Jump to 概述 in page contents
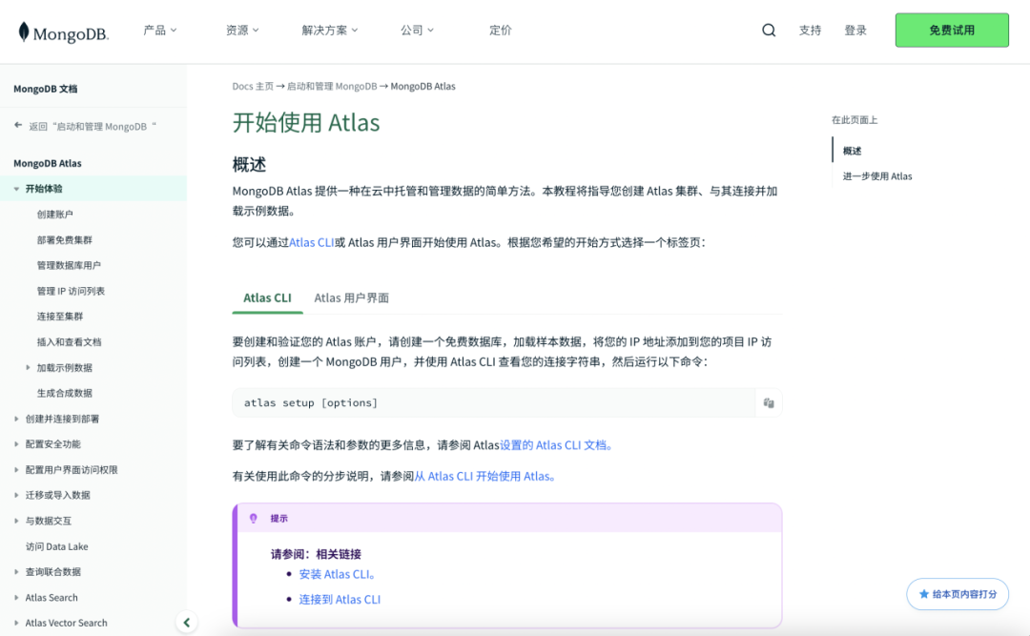1030x636 pixels. pyautogui.click(x=852, y=151)
